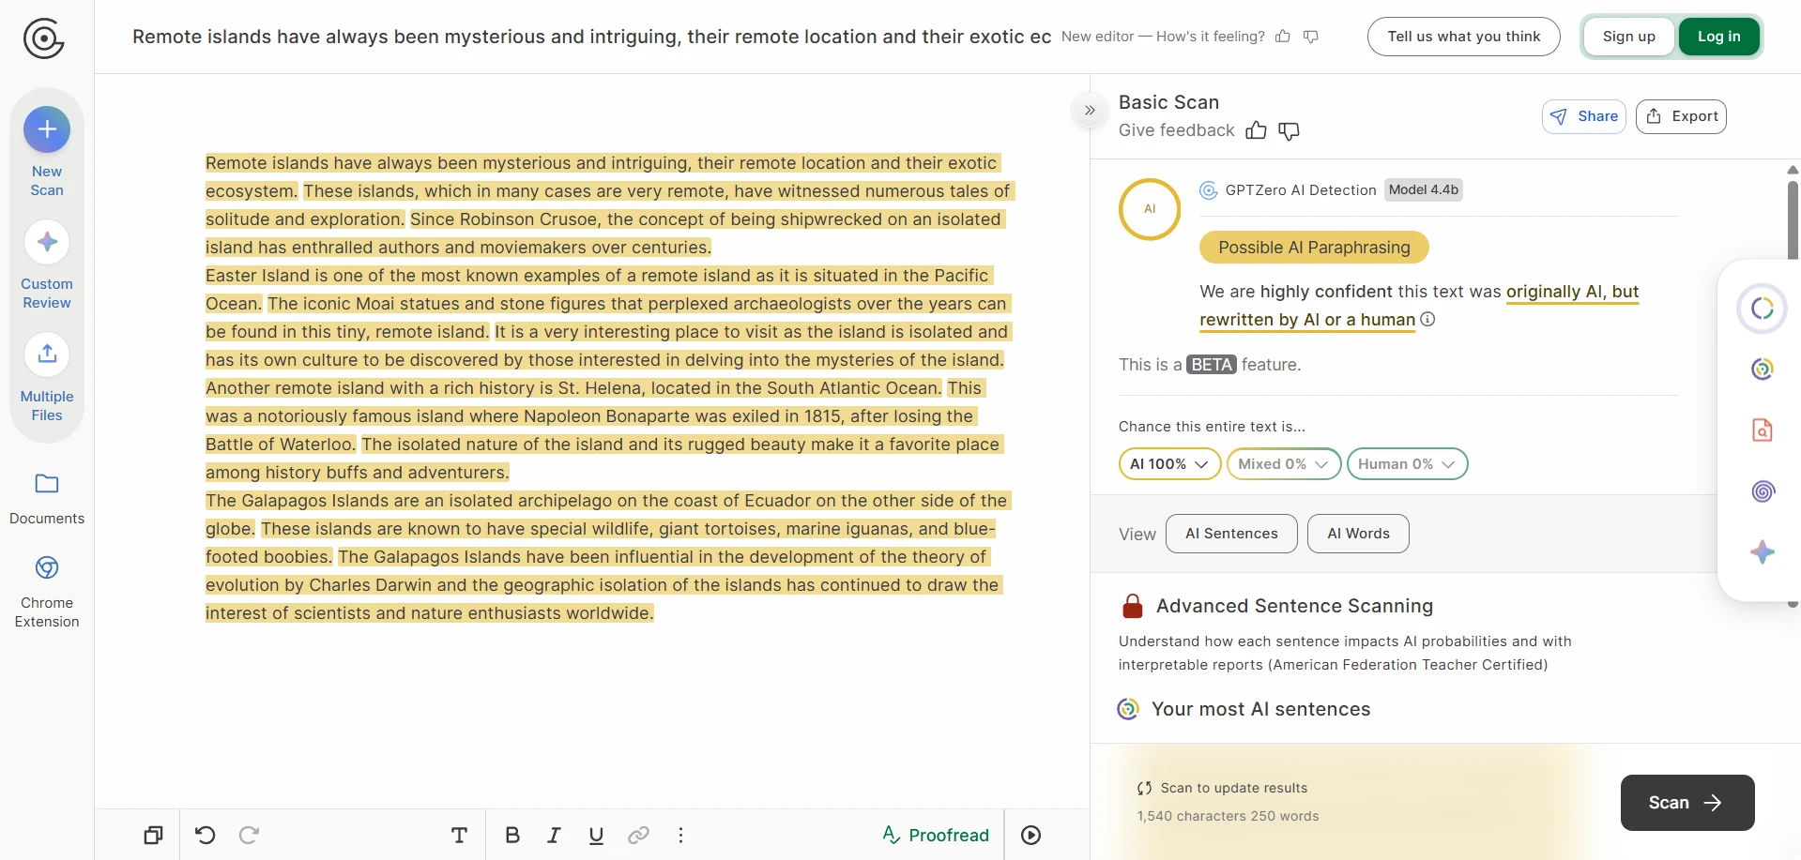Toggle underline formatting
1801x860 pixels.
click(x=596, y=835)
